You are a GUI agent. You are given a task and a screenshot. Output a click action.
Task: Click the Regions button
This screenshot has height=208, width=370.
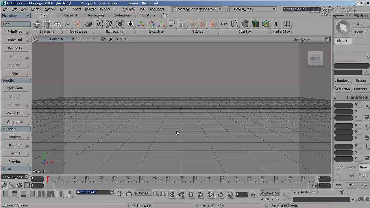coord(15,136)
